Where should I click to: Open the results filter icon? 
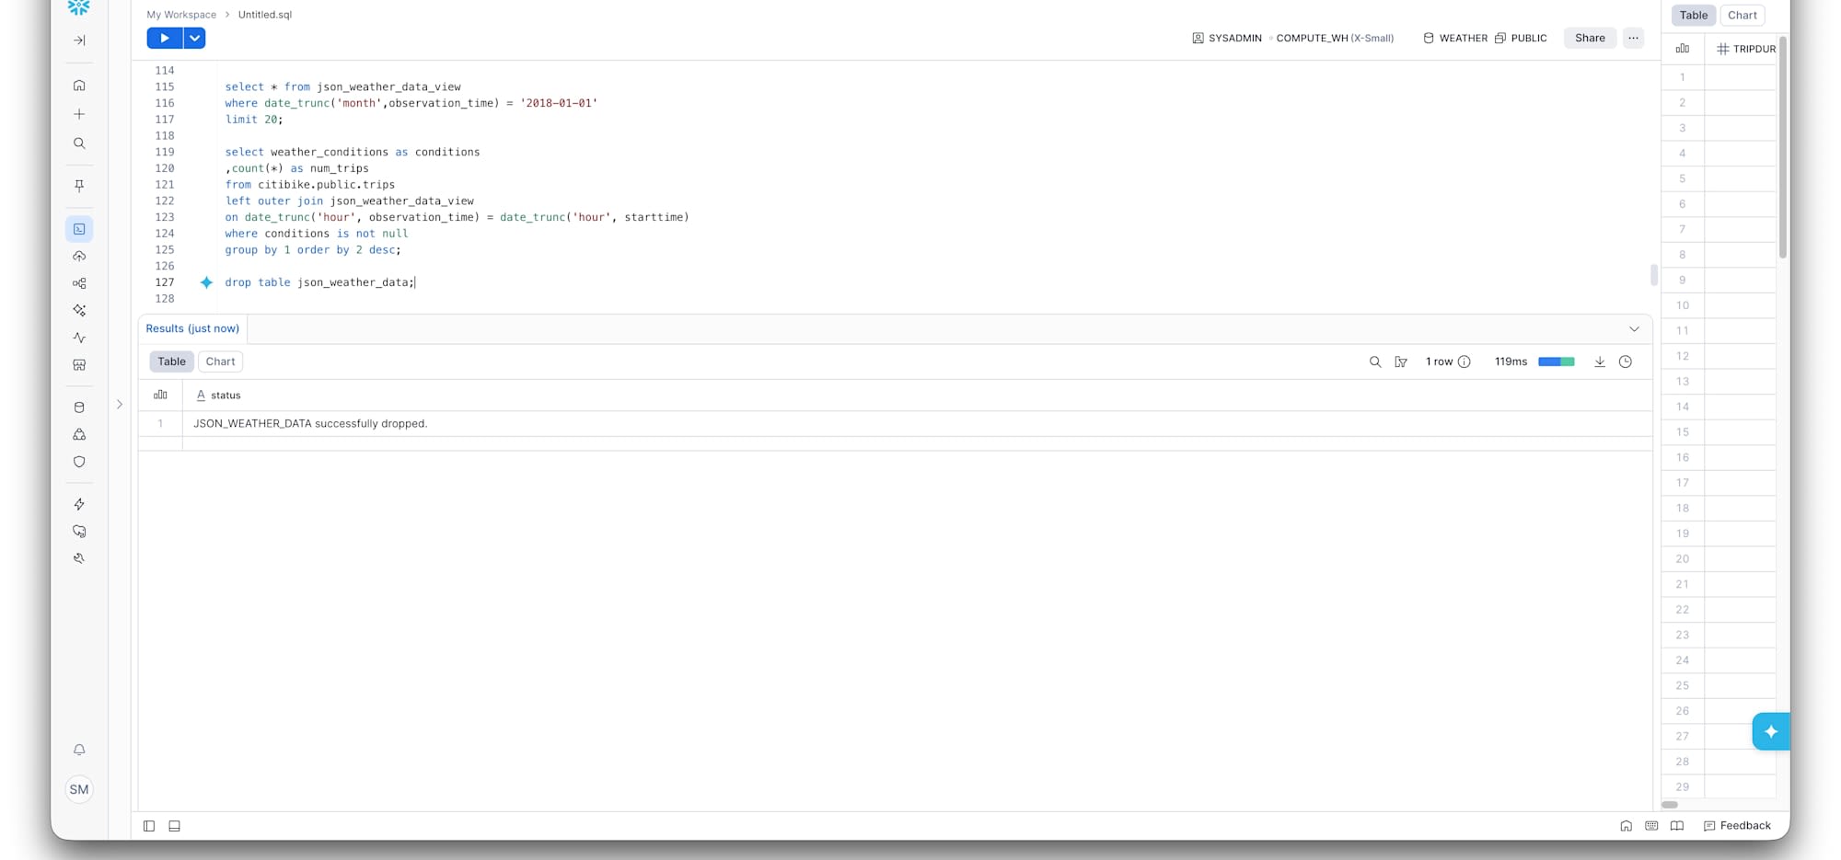pyautogui.click(x=1401, y=362)
